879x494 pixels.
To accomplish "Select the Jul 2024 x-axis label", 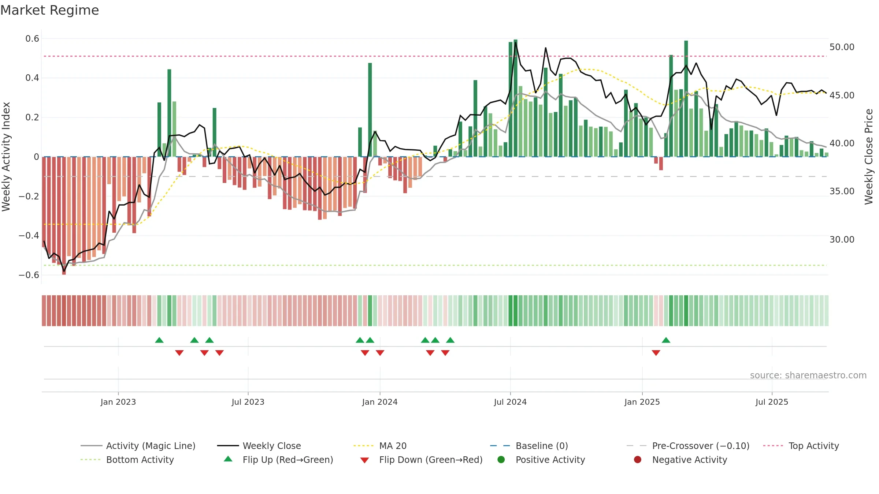I will click(510, 402).
